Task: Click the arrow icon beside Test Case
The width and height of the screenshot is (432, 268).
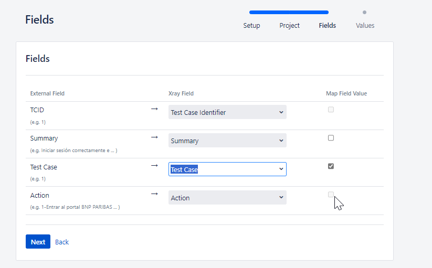Action: pyautogui.click(x=154, y=165)
